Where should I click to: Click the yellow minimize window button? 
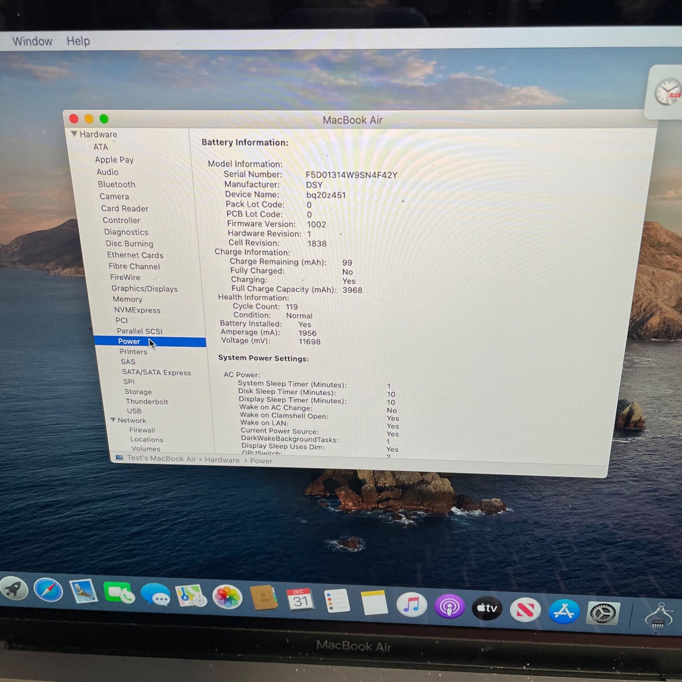(89, 119)
